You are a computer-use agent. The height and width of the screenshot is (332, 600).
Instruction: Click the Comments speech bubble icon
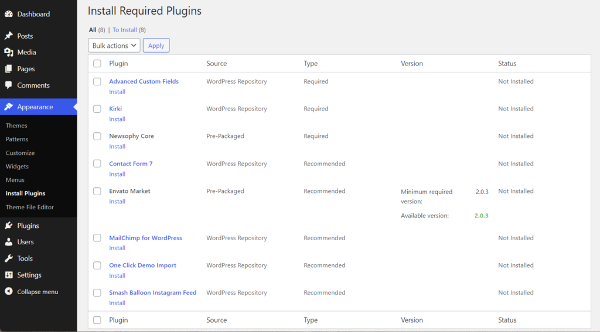pyautogui.click(x=9, y=85)
